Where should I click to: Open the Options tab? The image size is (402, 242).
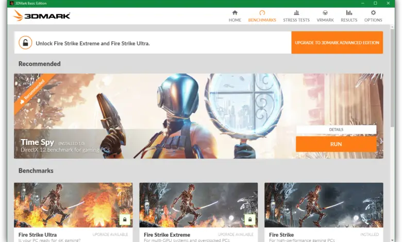pyautogui.click(x=373, y=16)
